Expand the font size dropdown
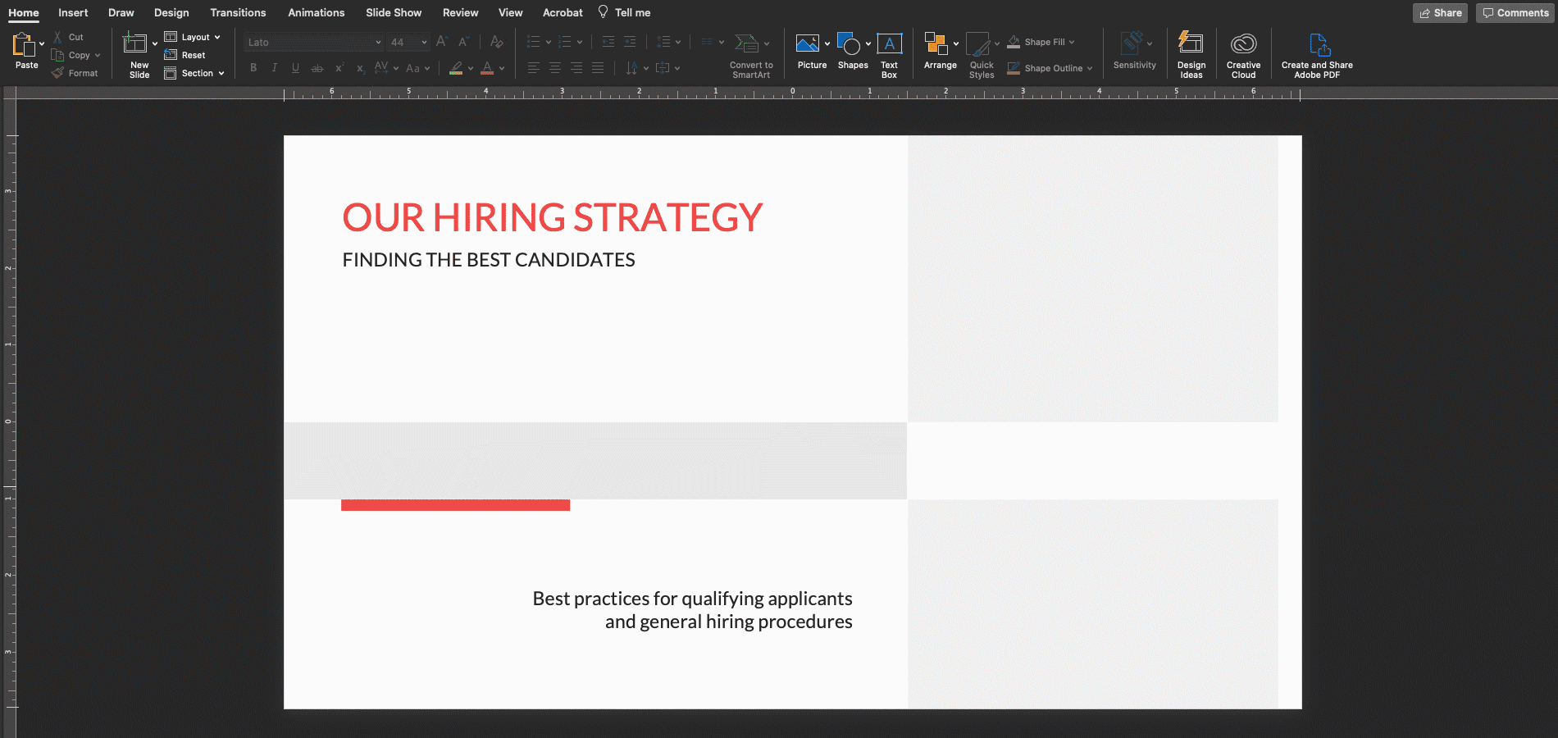The image size is (1558, 738). tap(424, 42)
